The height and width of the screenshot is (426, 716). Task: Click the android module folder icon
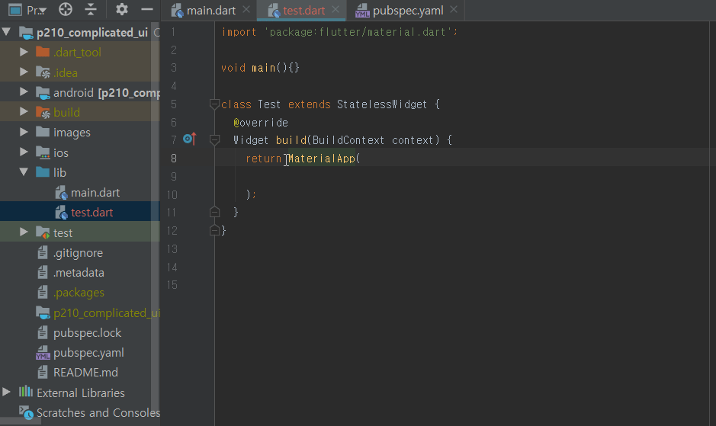click(x=43, y=93)
